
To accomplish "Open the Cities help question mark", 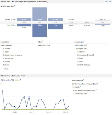I will click(x=43, y=41).
